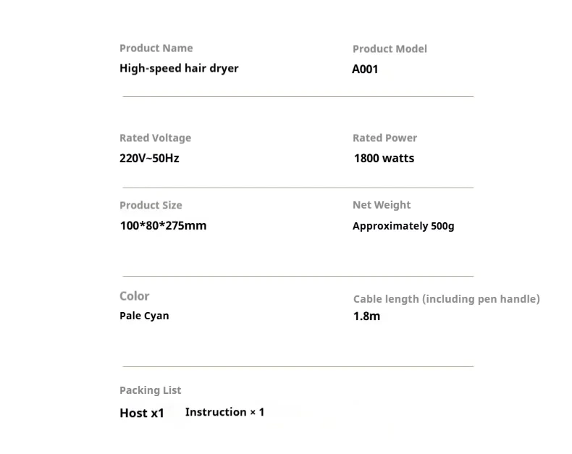
Task: Select the 220V~50Hz voltage value
Action: click(x=149, y=158)
